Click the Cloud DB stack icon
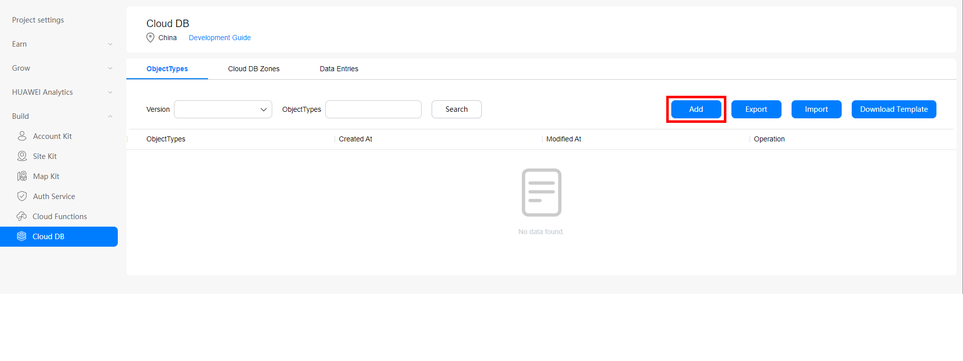Image resolution: width=963 pixels, height=361 pixels. point(22,236)
